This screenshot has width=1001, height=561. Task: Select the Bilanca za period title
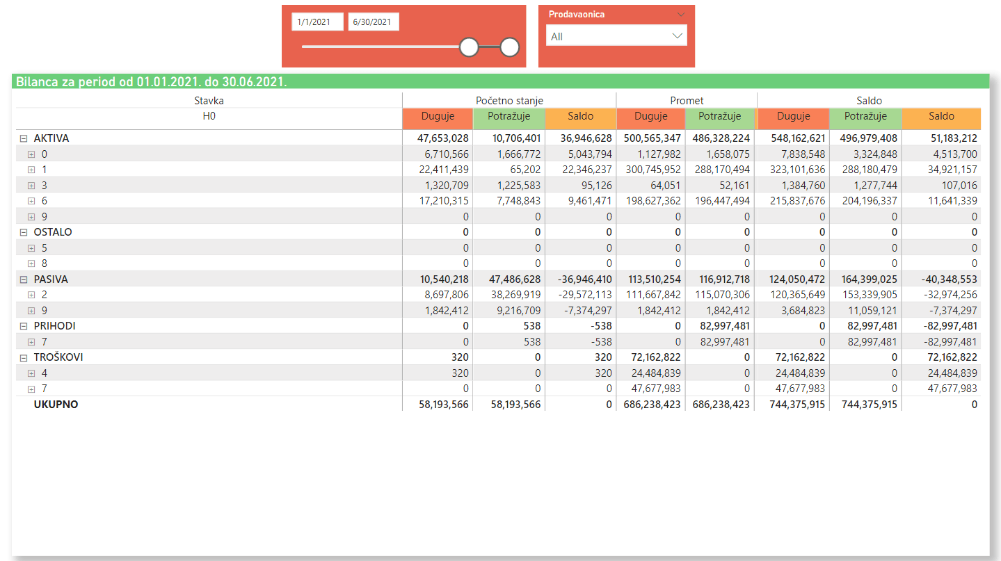point(151,82)
